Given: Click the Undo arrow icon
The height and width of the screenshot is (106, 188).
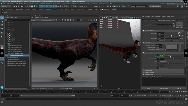Looking at the screenshot, I should [21, 6].
